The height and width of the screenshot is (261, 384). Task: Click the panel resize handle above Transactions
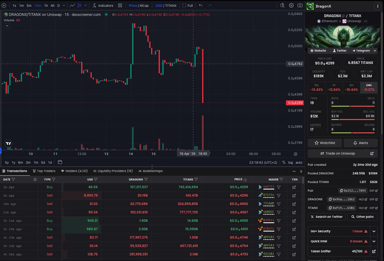coord(152,167)
